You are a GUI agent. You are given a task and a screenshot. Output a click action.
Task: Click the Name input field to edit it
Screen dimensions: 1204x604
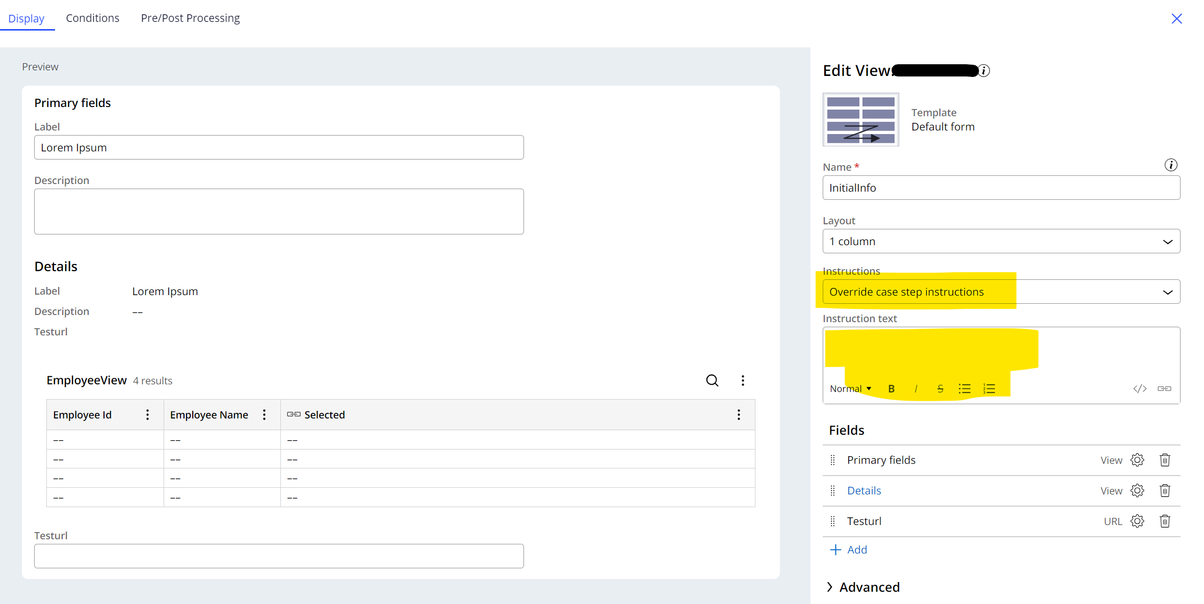[1000, 187]
